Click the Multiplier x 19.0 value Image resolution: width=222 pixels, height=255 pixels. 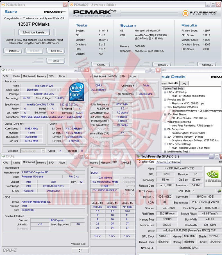31,133
